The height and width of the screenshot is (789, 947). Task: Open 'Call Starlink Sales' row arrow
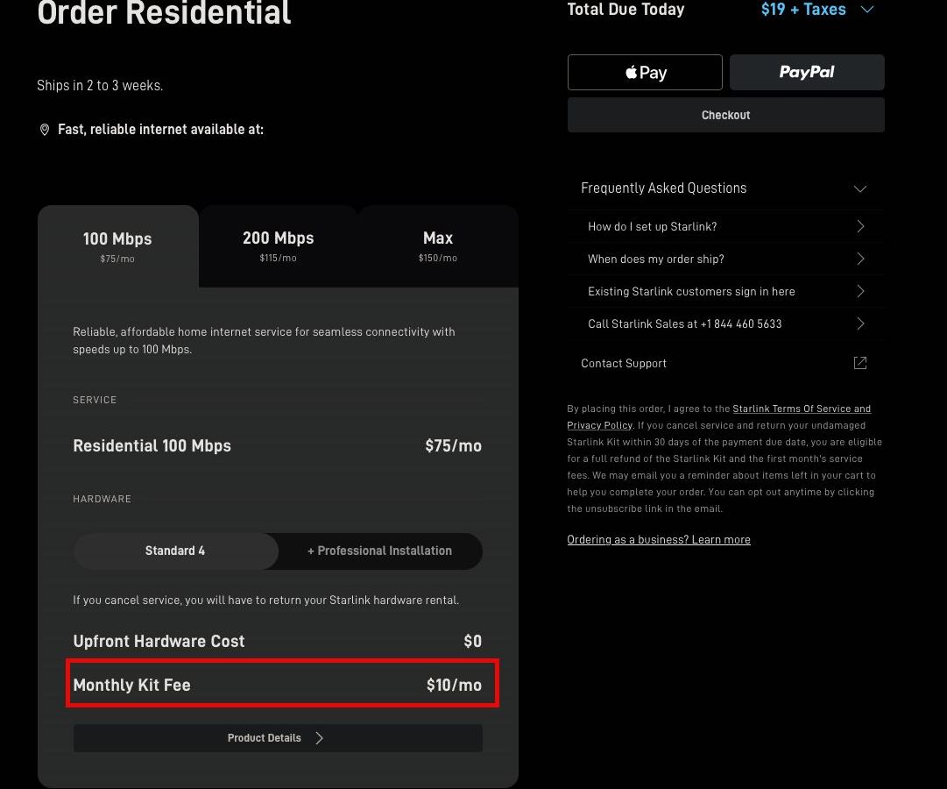point(860,324)
